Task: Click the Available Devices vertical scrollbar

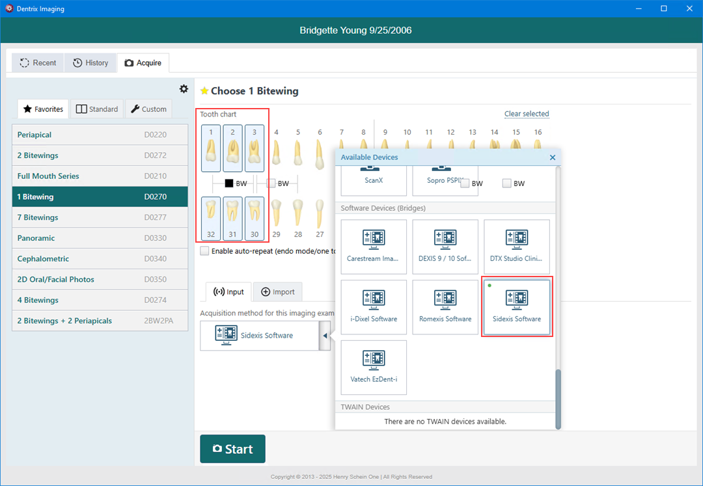Action: [558, 399]
